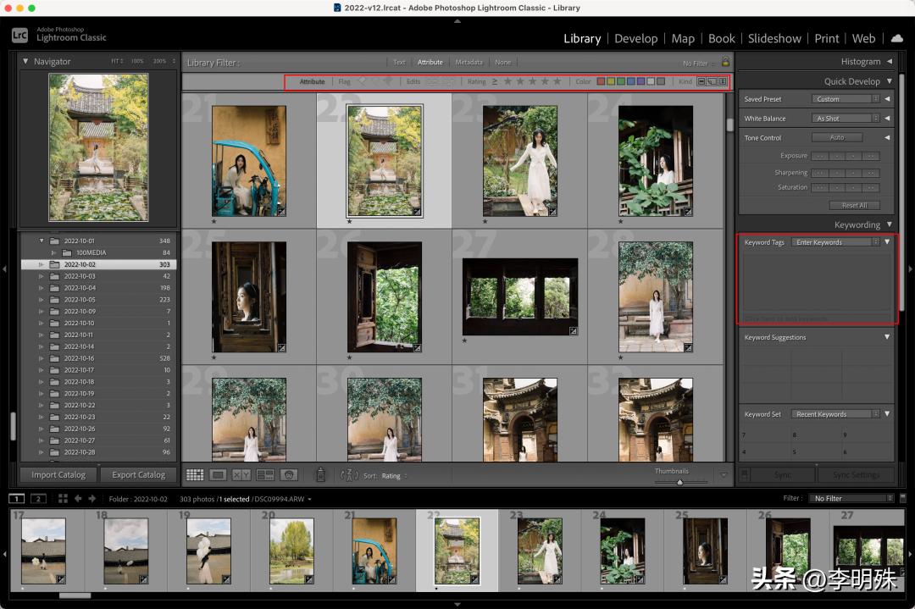This screenshot has height=609, width=915.
Task: Switch to the Develop module
Action: [x=635, y=38]
